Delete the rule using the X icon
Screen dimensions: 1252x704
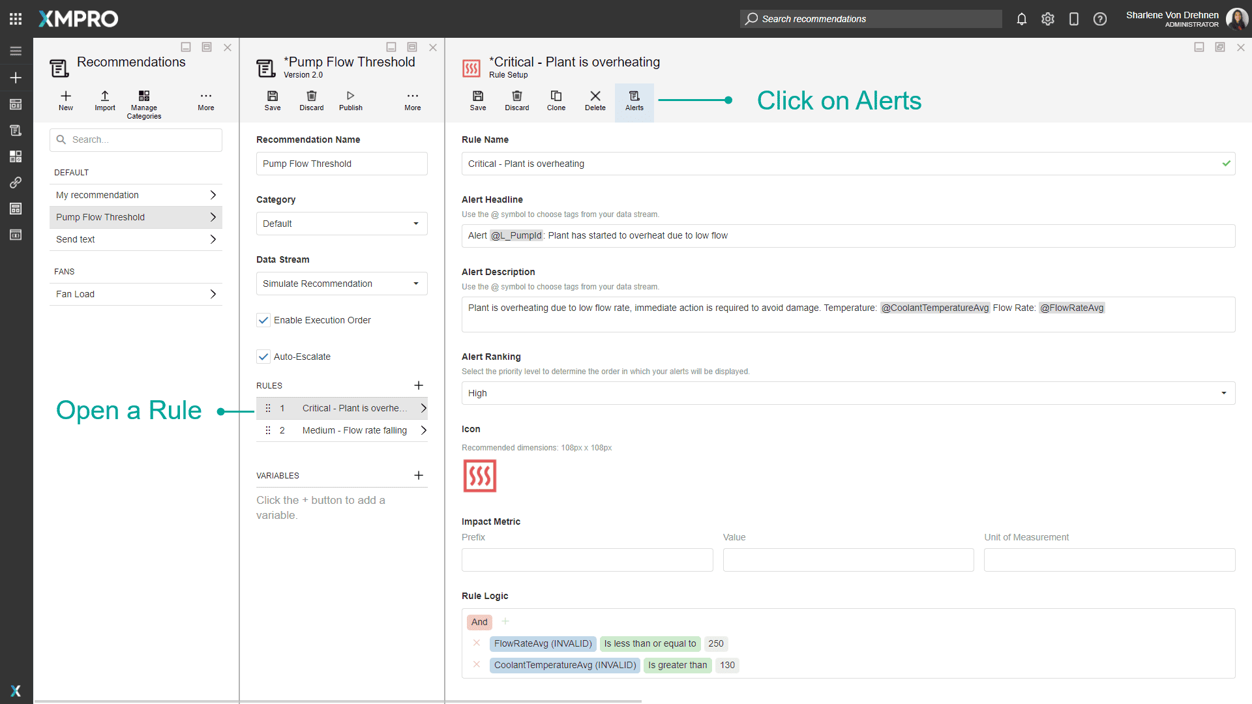[595, 100]
